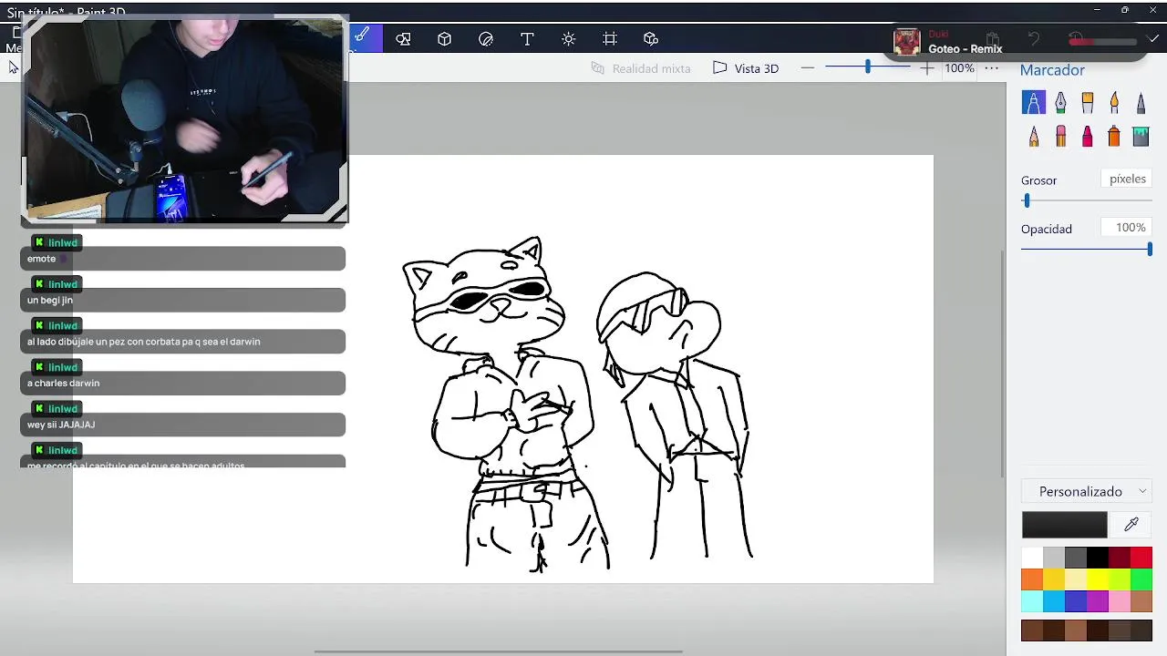The width and height of the screenshot is (1167, 656).
Task: Choose the bright yellow color swatch
Action: coord(1098,579)
